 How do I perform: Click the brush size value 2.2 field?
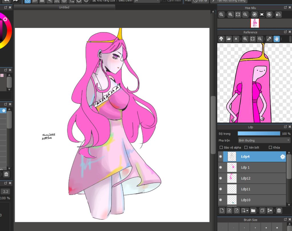coord(6,191)
